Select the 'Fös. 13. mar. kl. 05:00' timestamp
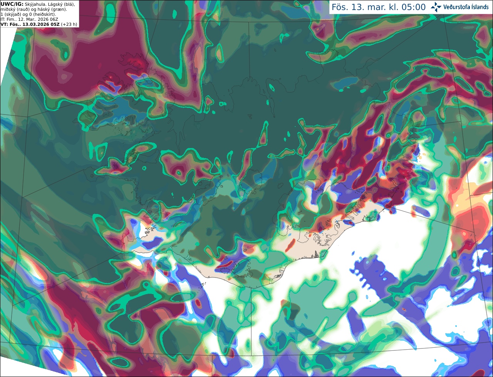 point(379,7)
